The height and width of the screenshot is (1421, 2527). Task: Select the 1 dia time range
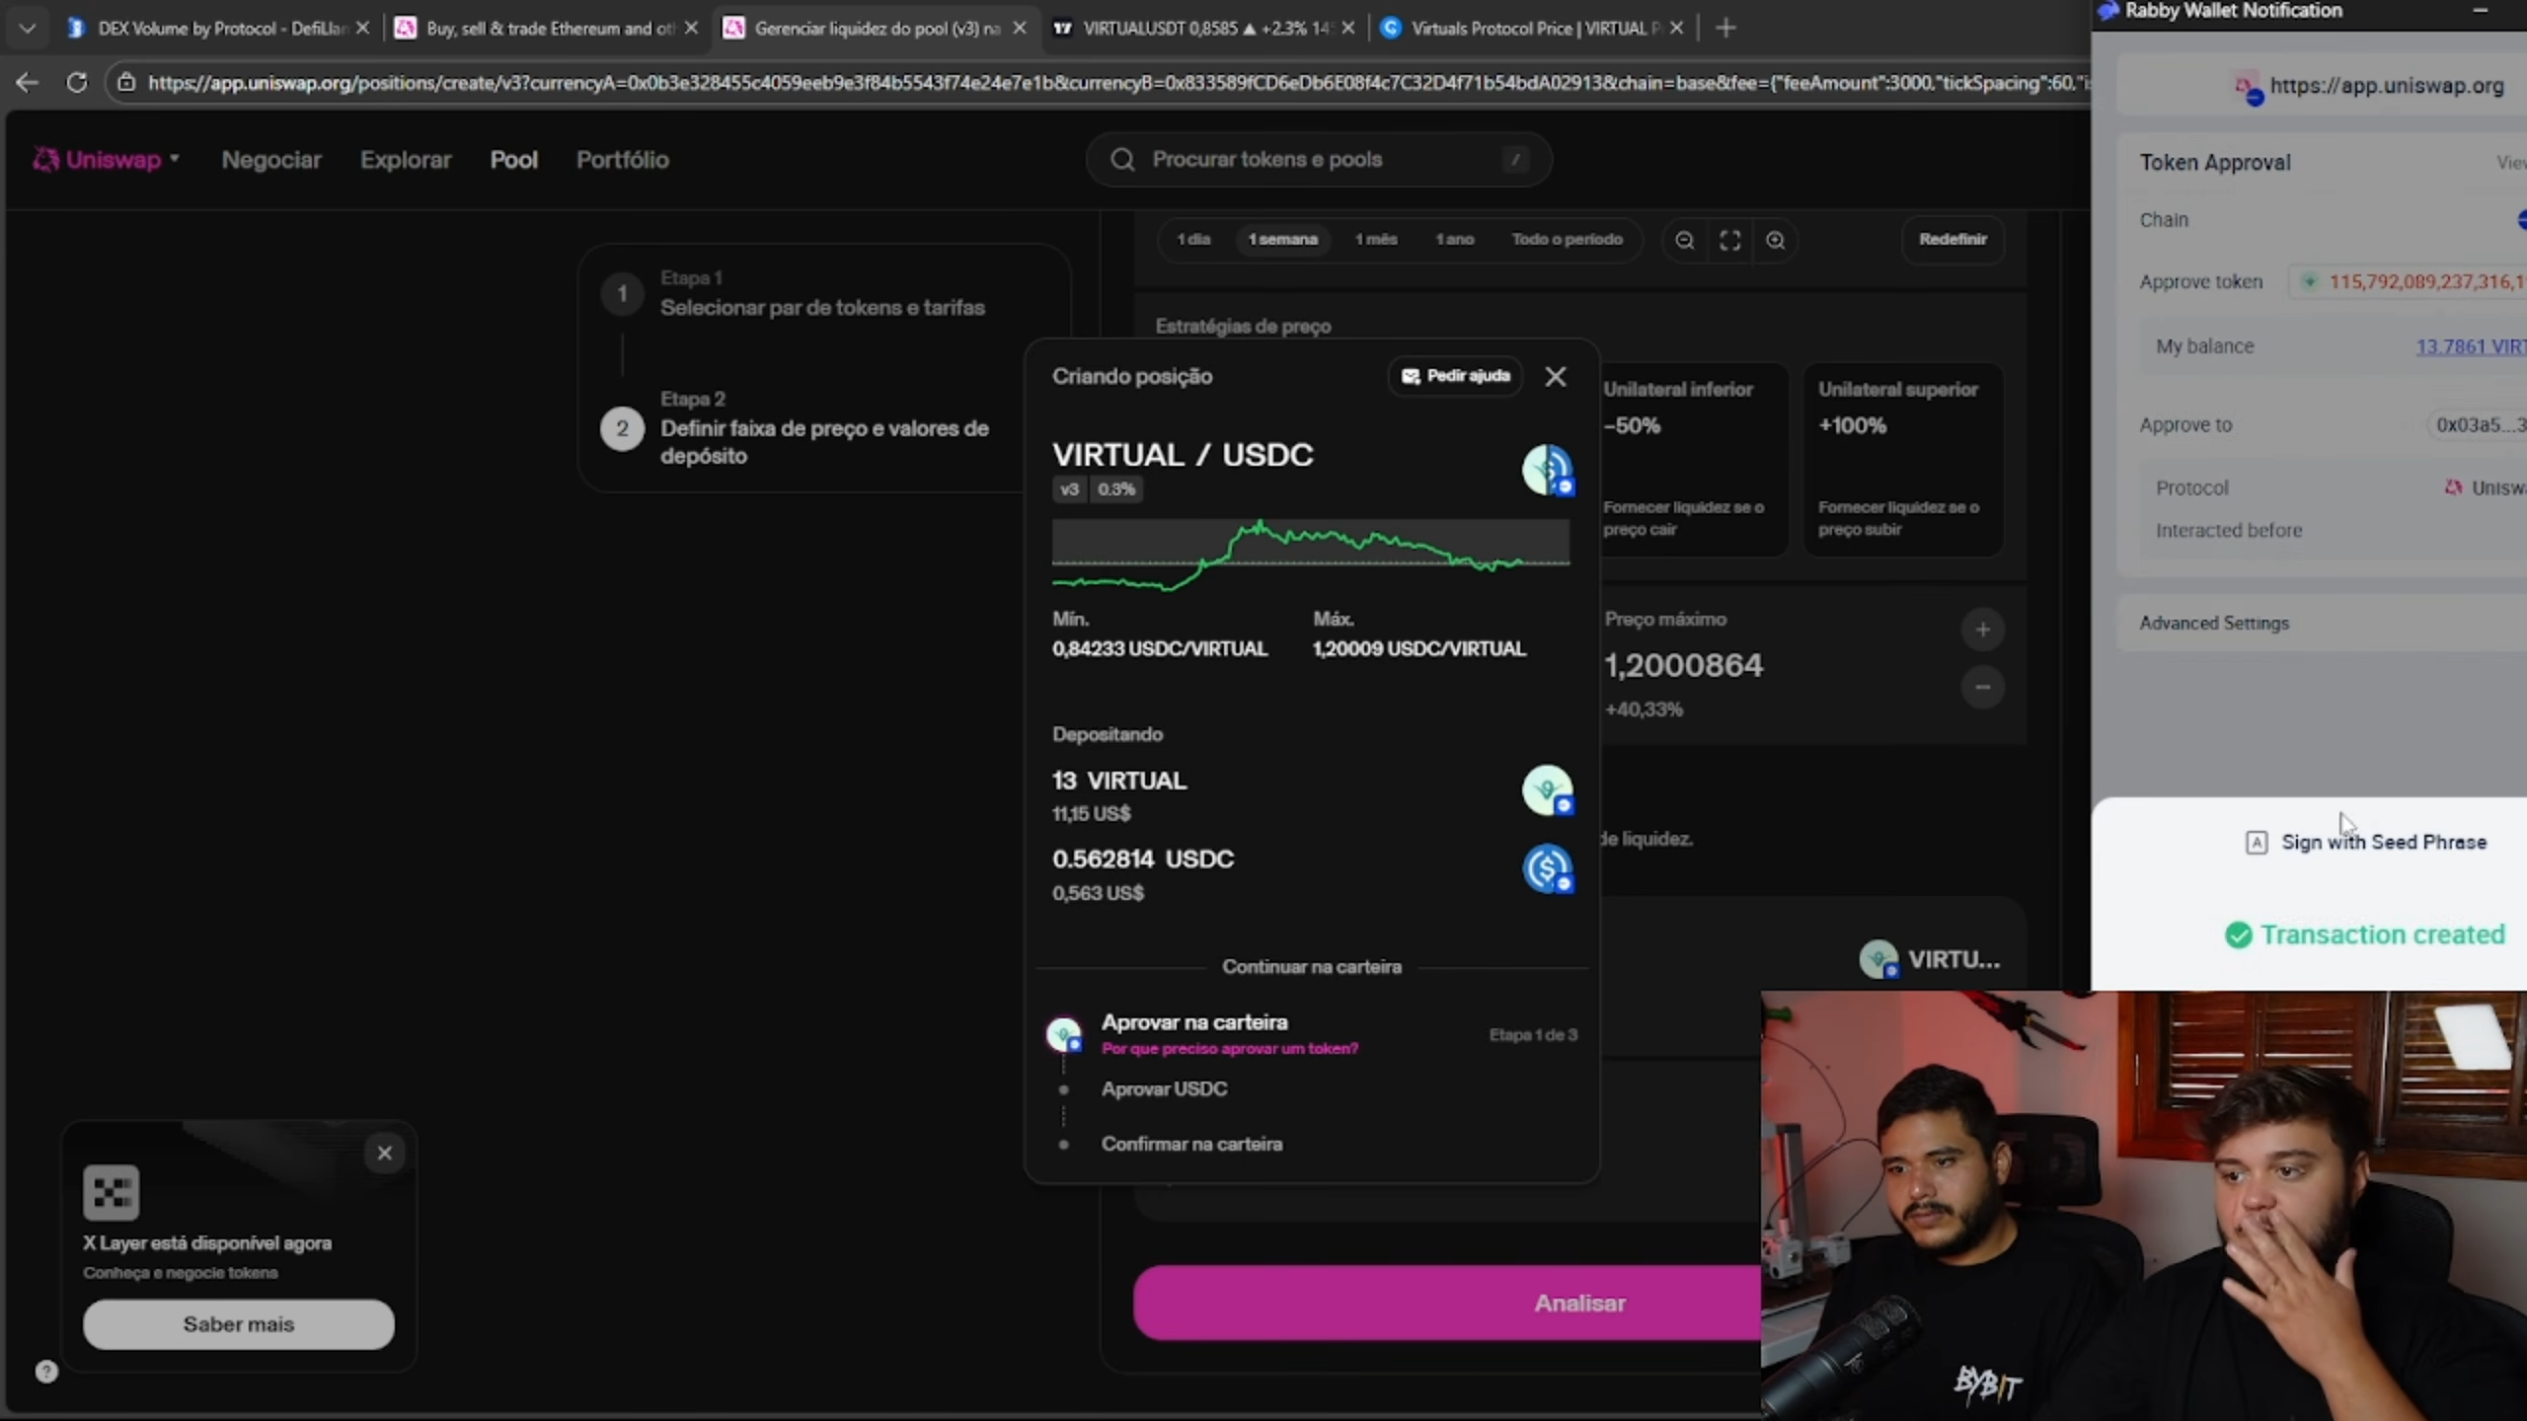(x=1193, y=240)
